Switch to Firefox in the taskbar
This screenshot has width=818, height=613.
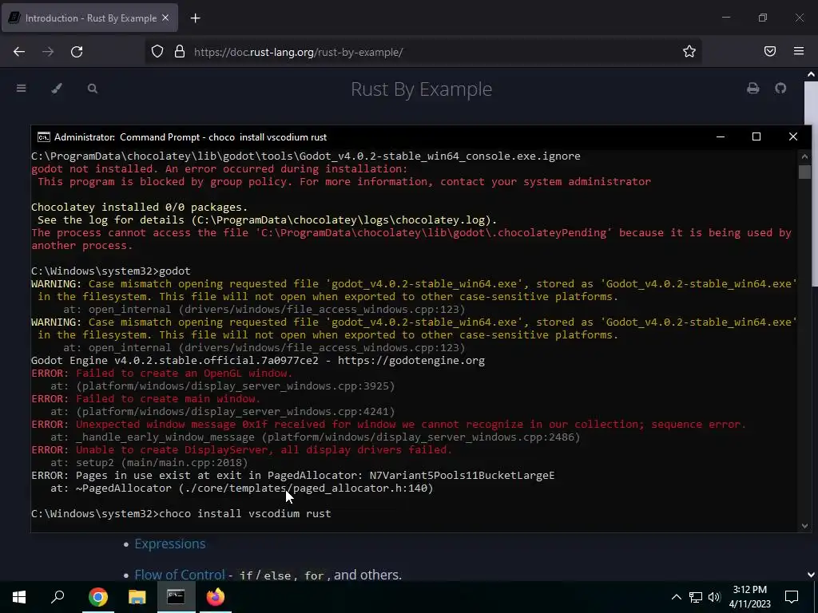click(x=215, y=597)
